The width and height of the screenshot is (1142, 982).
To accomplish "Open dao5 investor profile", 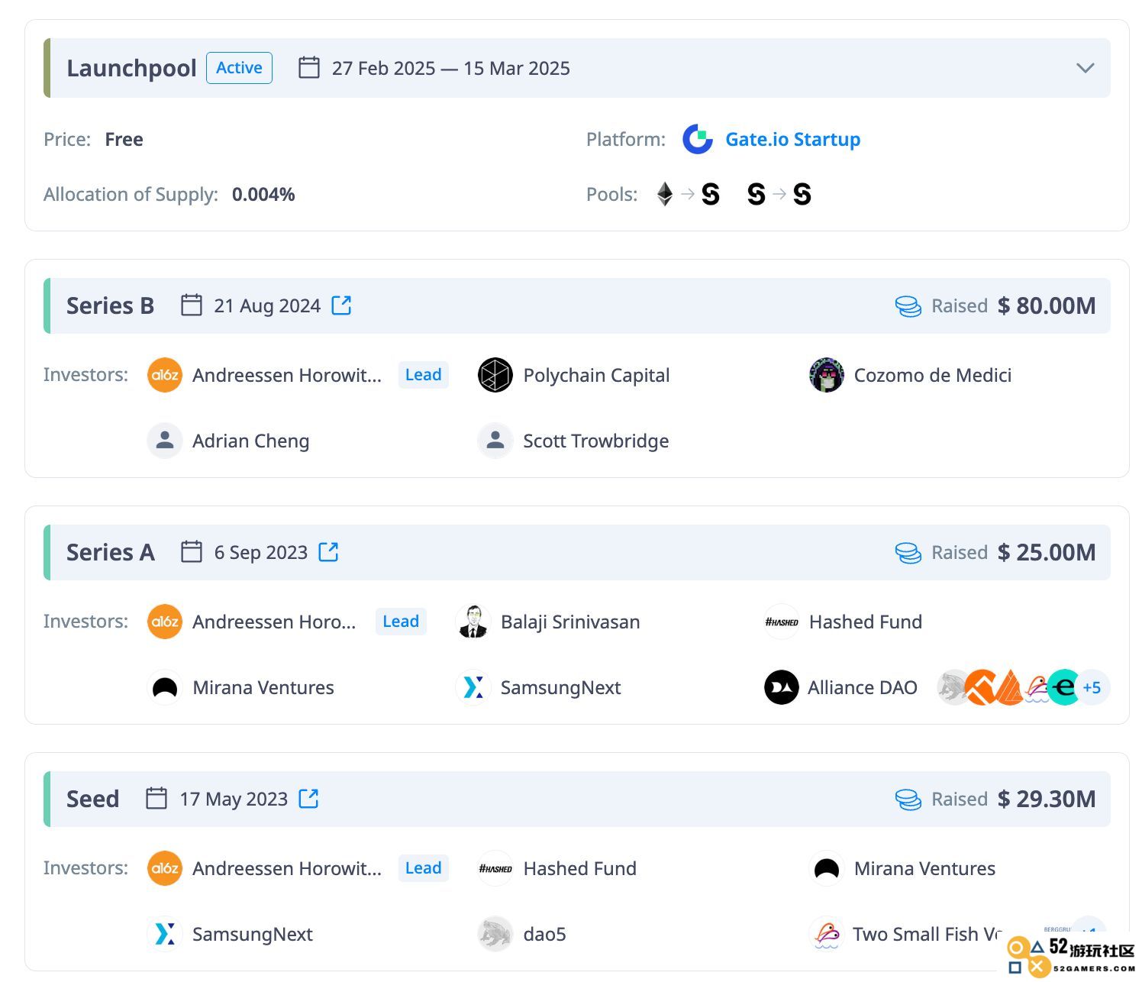I will coord(544,934).
